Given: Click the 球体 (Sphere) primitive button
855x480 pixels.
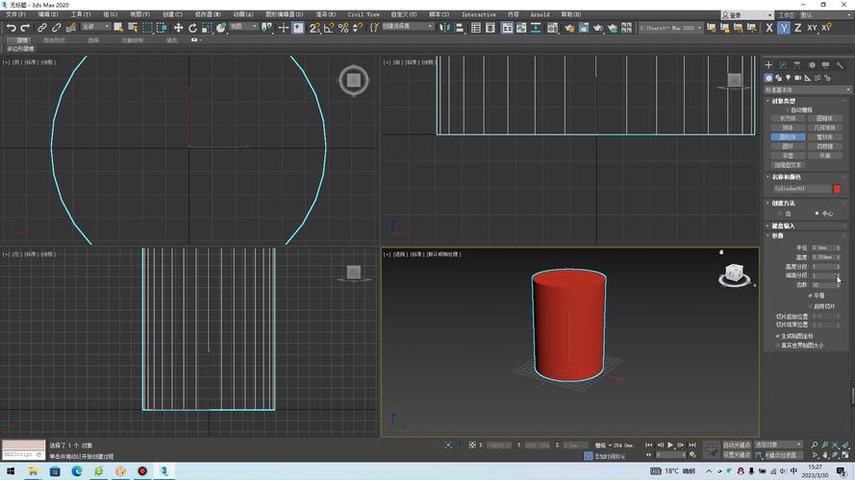Looking at the screenshot, I should (x=788, y=127).
